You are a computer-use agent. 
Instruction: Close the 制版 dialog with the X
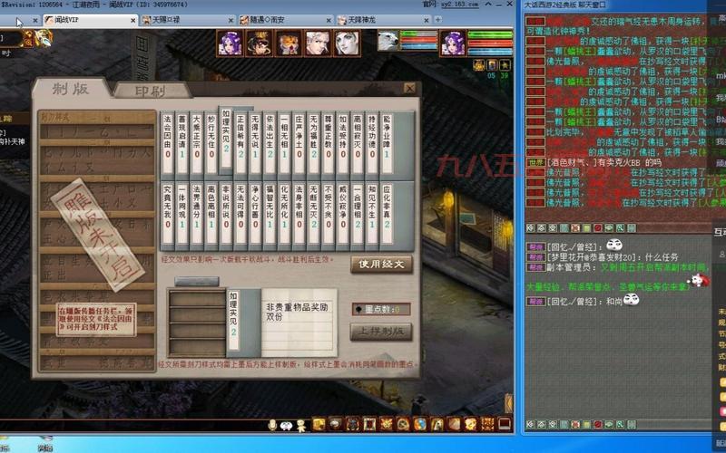[x=410, y=88]
